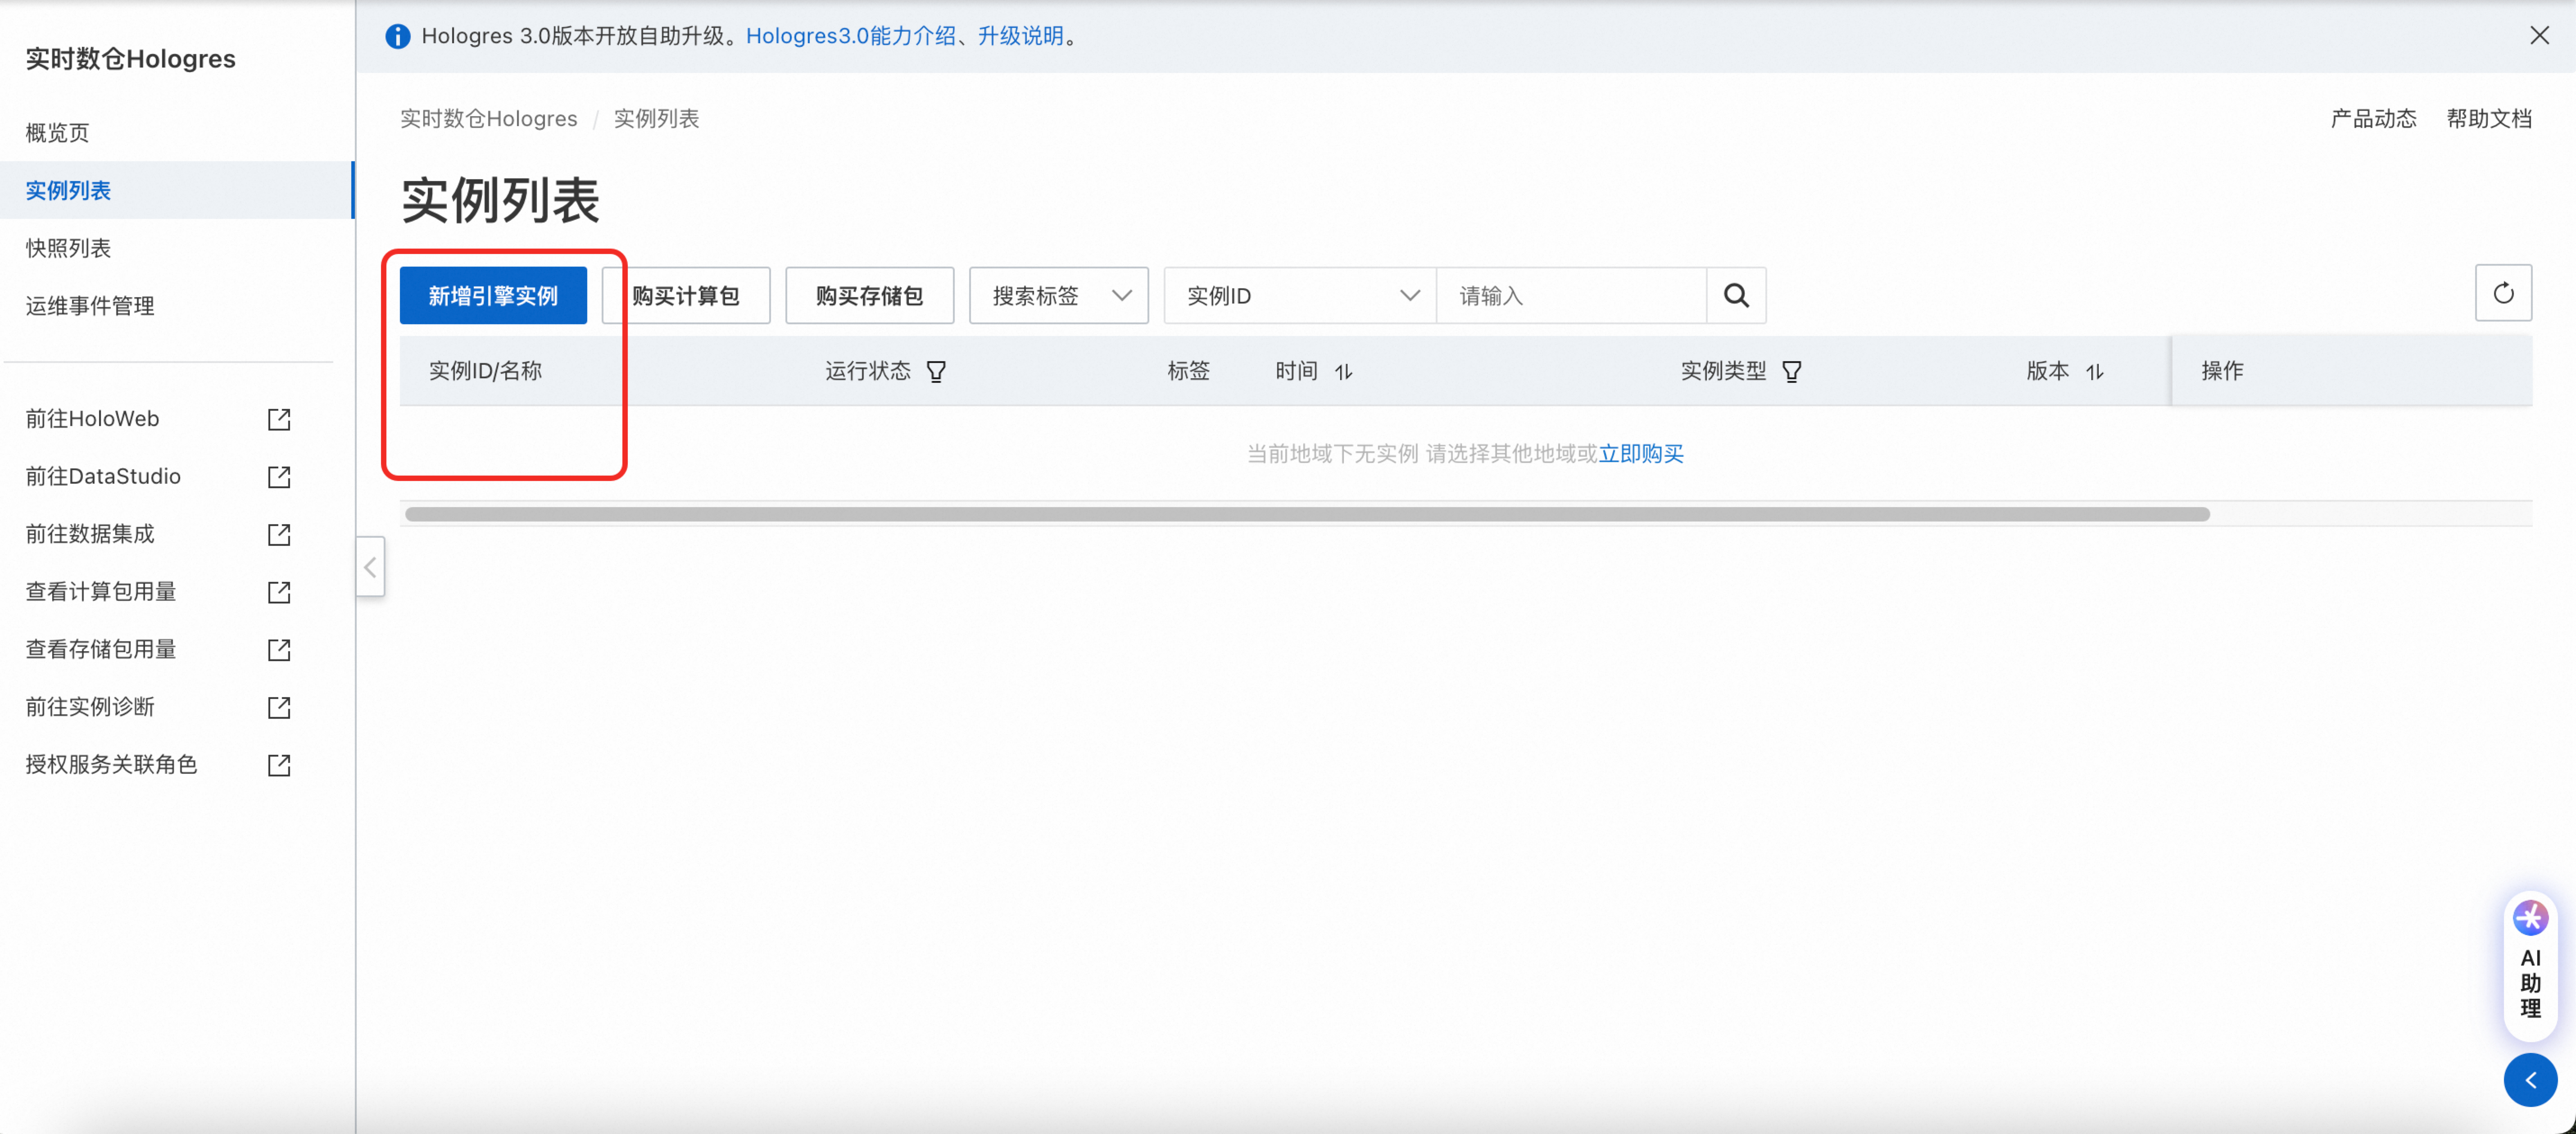Expand the blue floating arrow button
Image resolution: width=2576 pixels, height=1134 pixels.
pyautogui.click(x=2530, y=1080)
